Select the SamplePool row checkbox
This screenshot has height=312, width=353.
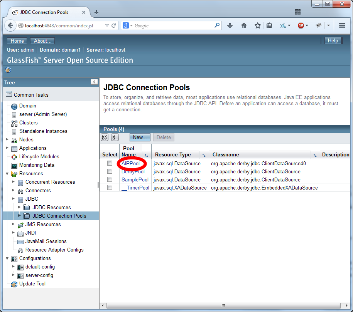tap(110, 179)
